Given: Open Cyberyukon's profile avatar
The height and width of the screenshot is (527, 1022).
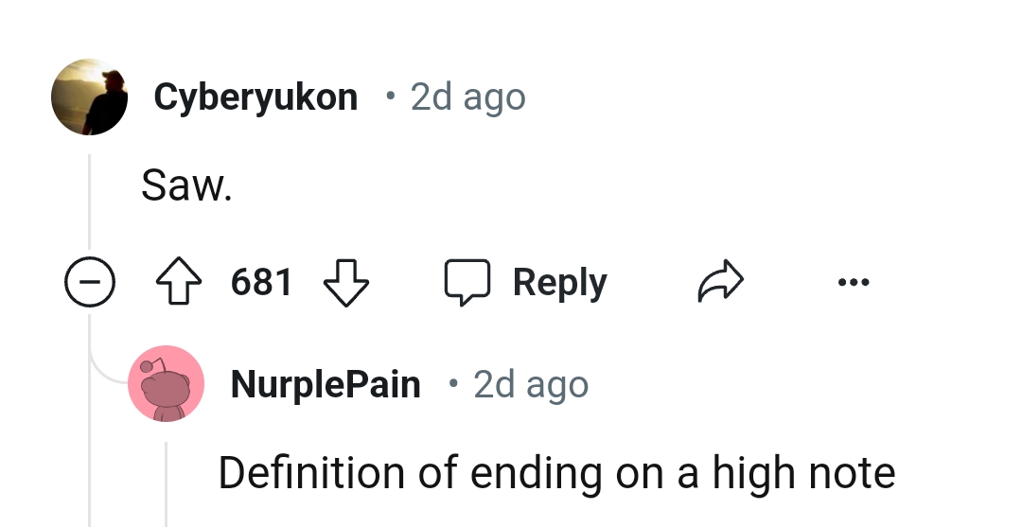Looking at the screenshot, I should click(x=90, y=97).
